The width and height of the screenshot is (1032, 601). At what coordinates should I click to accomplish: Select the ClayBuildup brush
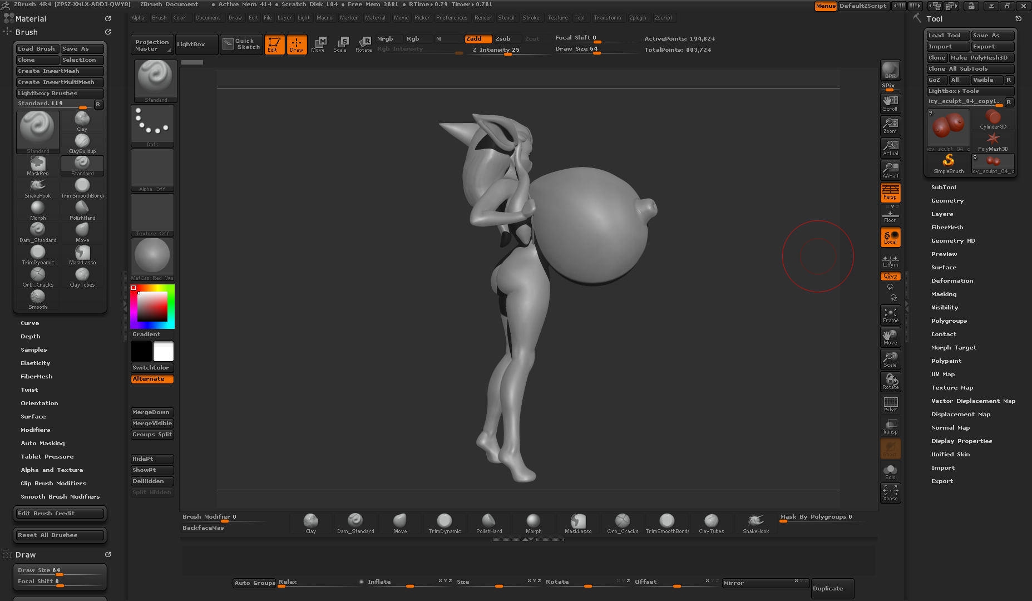click(82, 144)
